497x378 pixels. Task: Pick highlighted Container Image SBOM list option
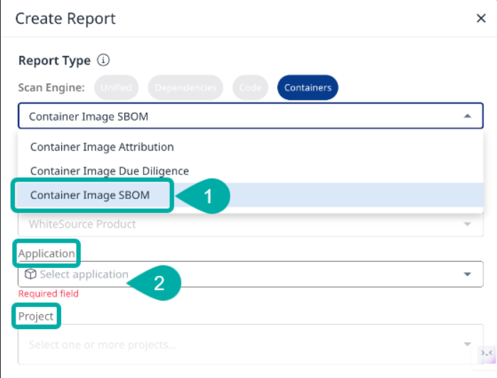pyautogui.click(x=90, y=194)
